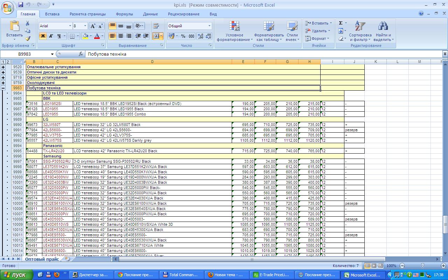Click the Удалить button in Ячейки group
The height and width of the screenshot is (280, 448).
318,31
